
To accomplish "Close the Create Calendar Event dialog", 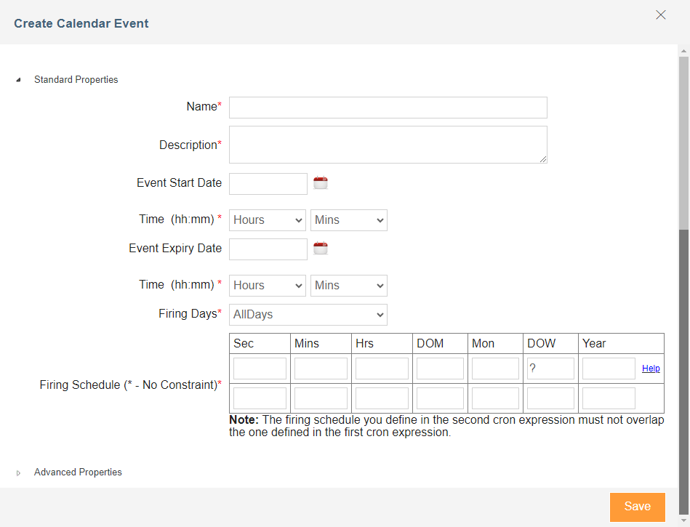I will [x=660, y=15].
